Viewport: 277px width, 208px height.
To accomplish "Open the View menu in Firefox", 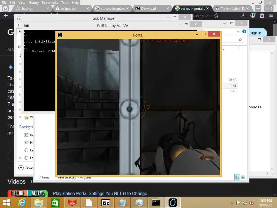I will 22,3.
